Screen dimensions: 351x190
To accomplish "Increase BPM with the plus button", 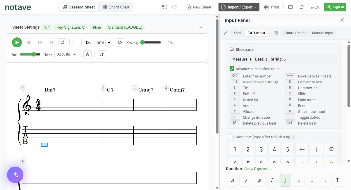I will click(109, 43).
